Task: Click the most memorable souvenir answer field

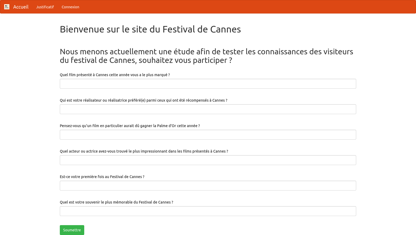Action: 208,211
